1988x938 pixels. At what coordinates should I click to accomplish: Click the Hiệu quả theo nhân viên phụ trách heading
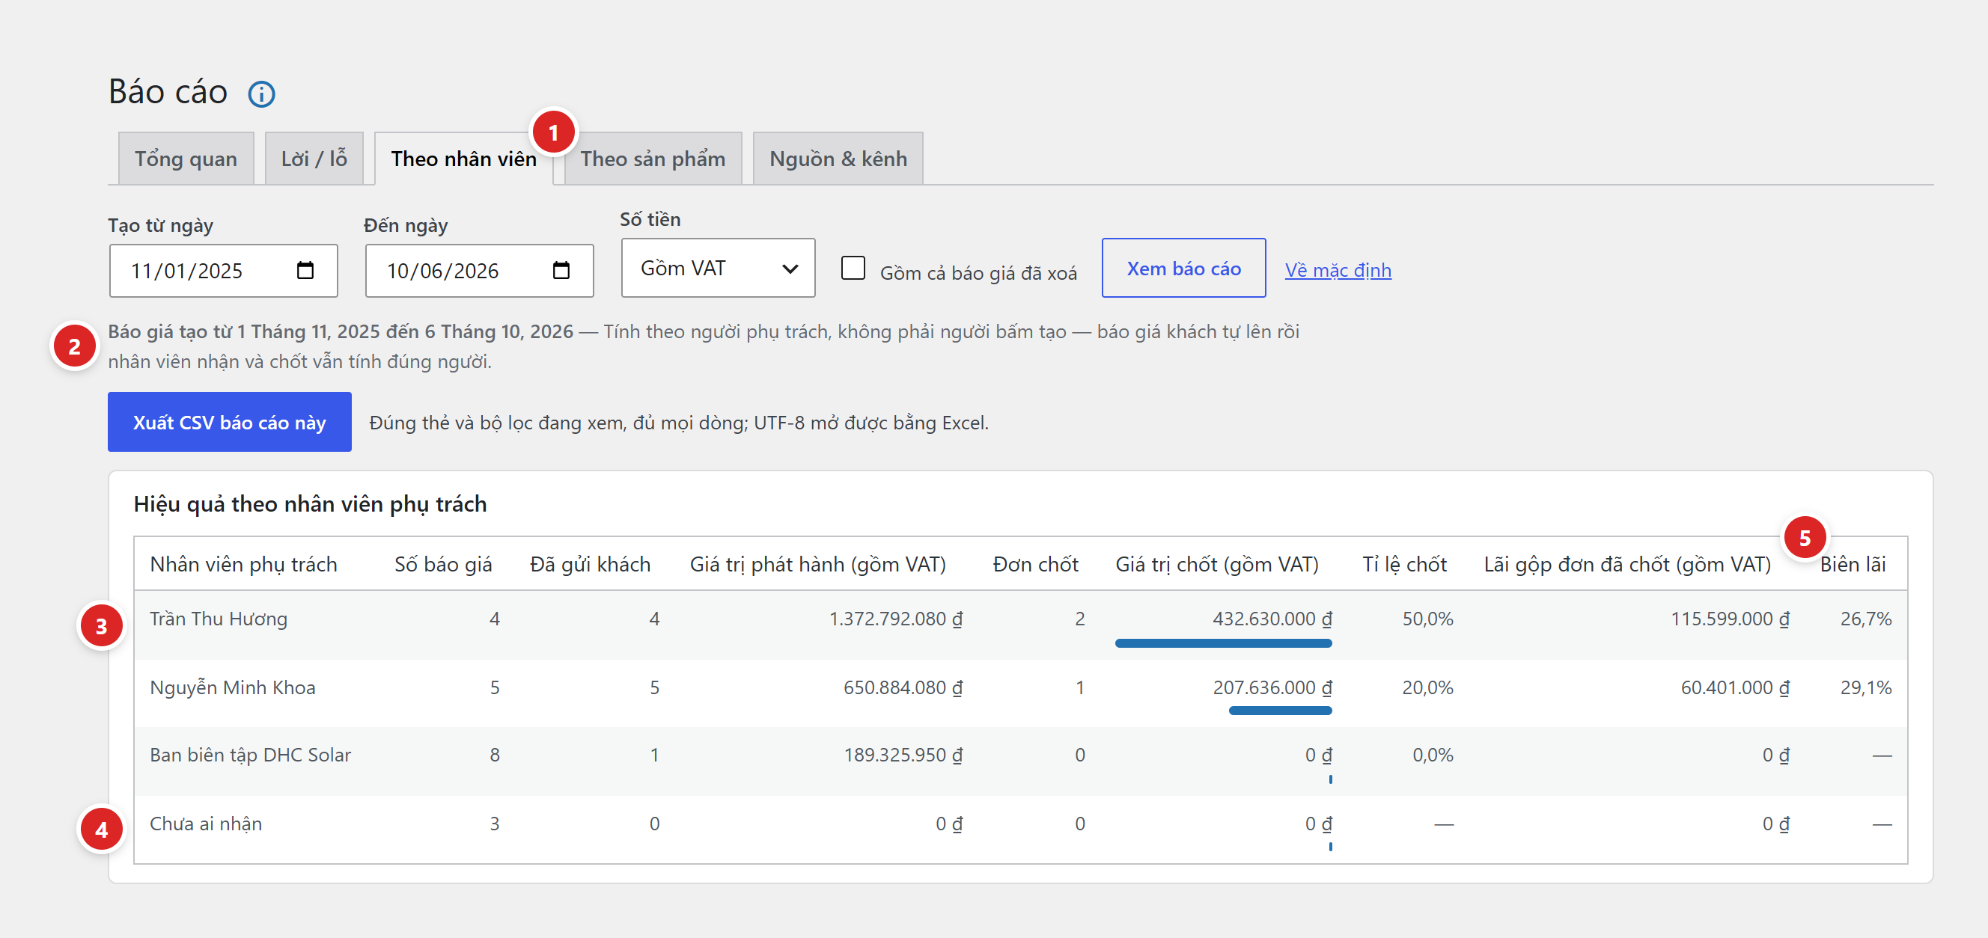[x=309, y=503]
